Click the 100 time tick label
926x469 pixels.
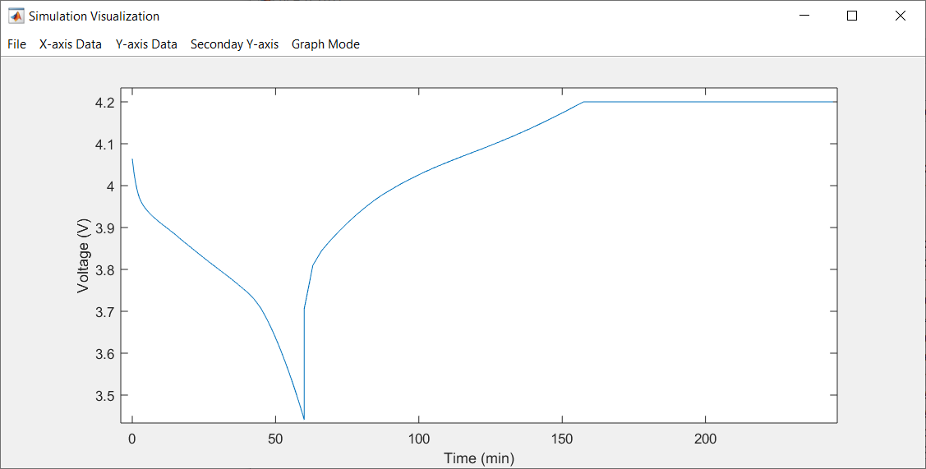click(x=419, y=439)
